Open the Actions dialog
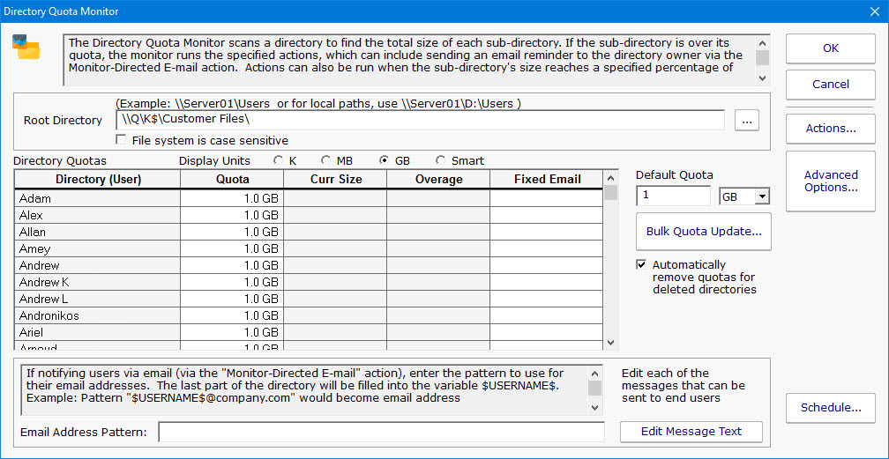Viewport: 889px width, 459px height. coord(830,129)
